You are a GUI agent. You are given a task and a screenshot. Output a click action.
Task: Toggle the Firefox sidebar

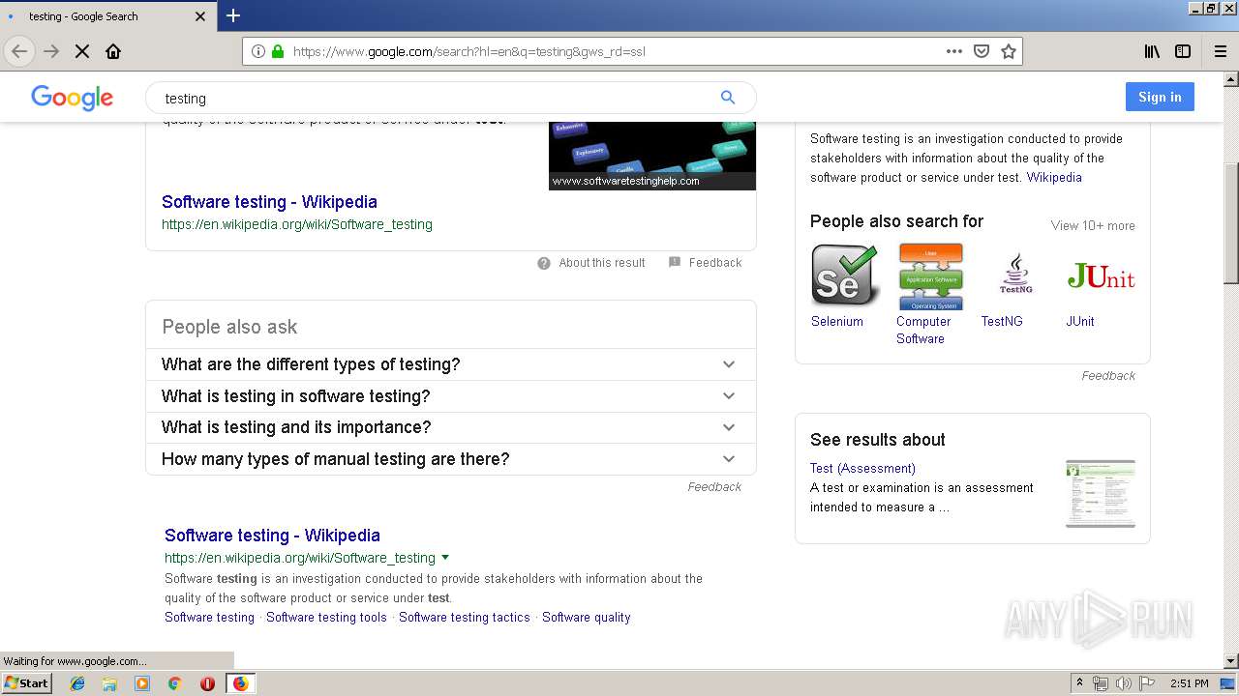1183,51
